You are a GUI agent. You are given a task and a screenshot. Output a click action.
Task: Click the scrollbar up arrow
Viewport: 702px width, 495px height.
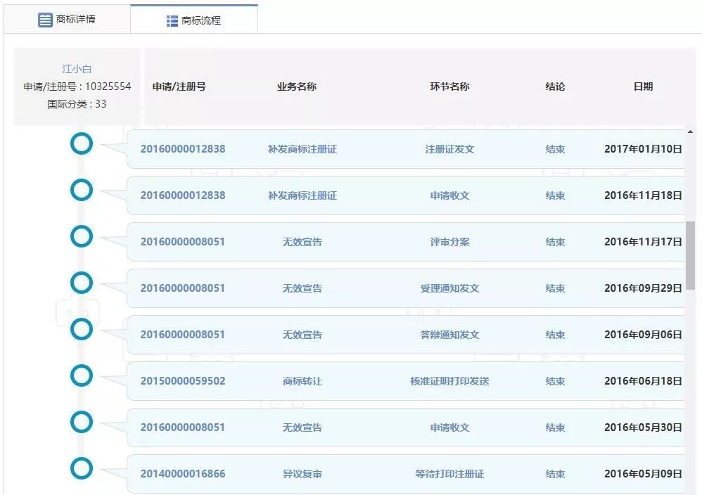(690, 131)
